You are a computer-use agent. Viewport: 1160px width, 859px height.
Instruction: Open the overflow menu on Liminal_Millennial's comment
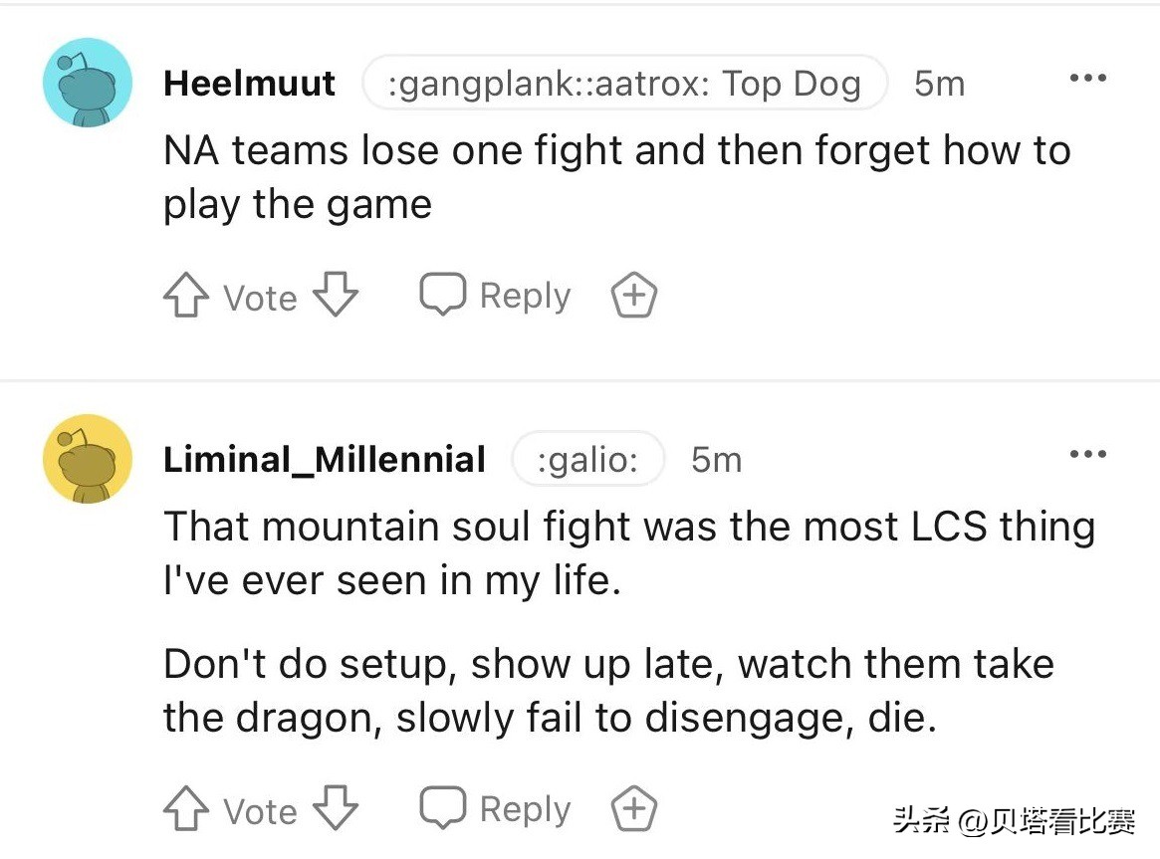(x=1087, y=454)
